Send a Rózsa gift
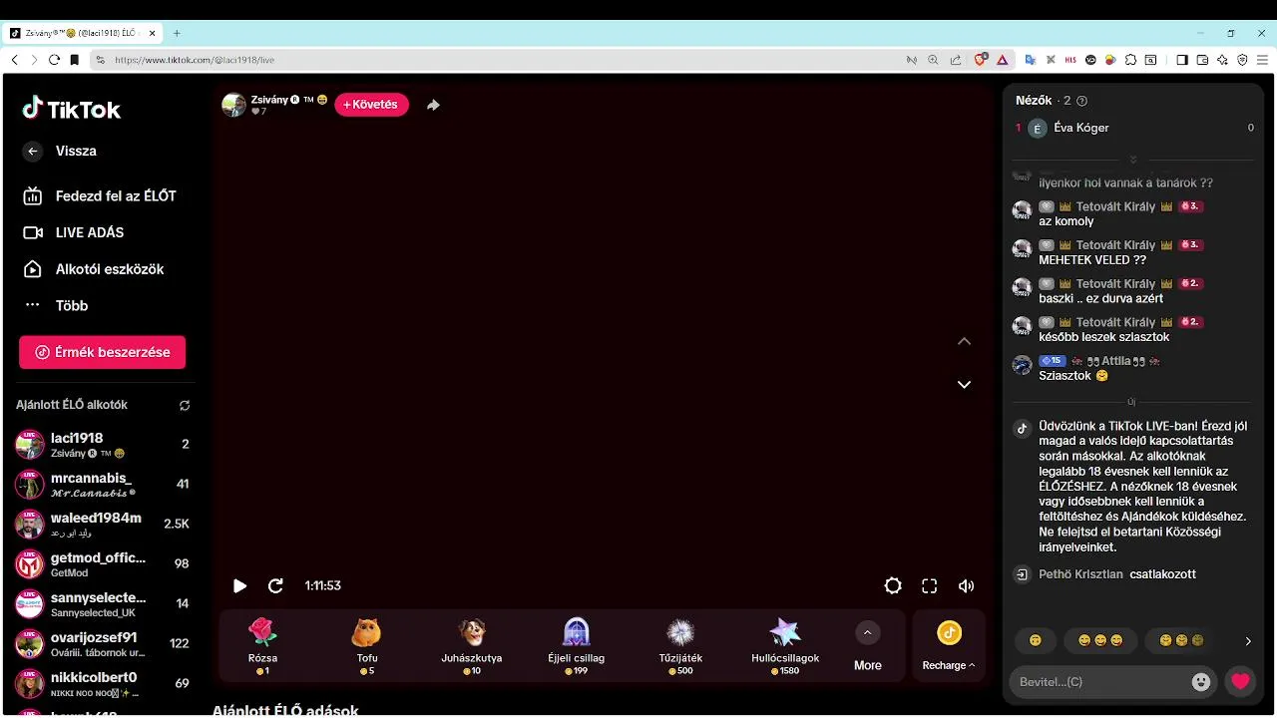 [x=262, y=646]
